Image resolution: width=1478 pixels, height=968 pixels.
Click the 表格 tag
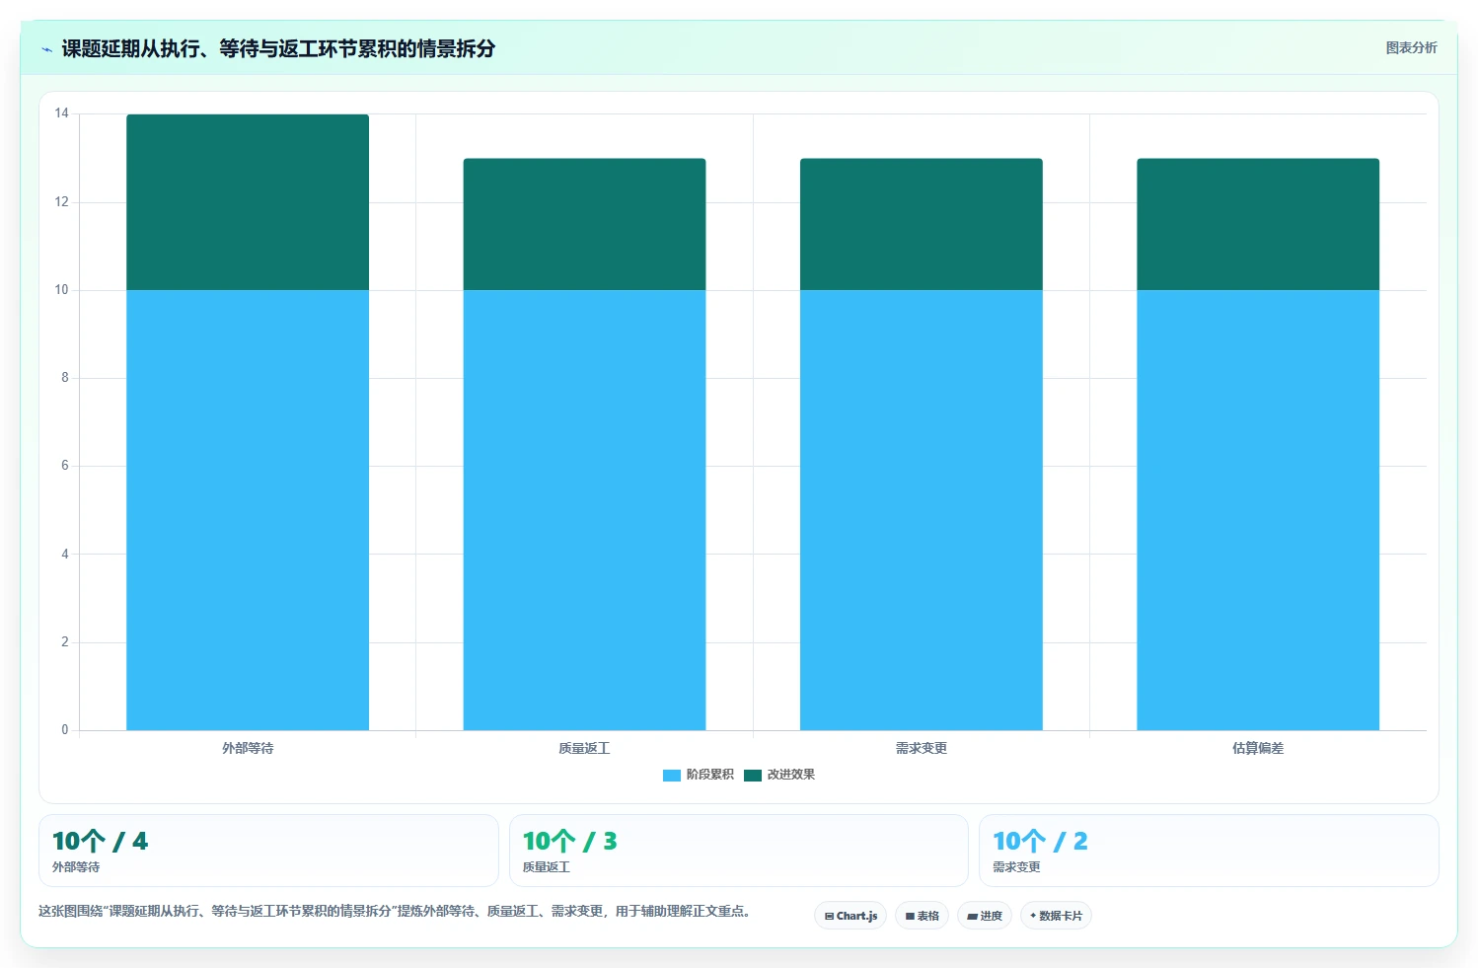click(x=923, y=916)
